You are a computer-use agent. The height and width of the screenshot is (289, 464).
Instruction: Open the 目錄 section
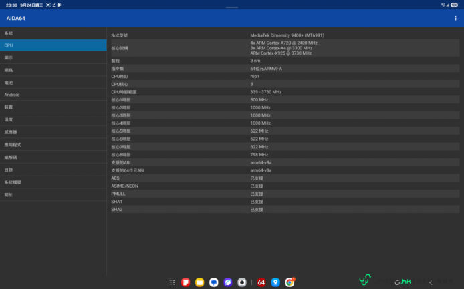pos(53,170)
